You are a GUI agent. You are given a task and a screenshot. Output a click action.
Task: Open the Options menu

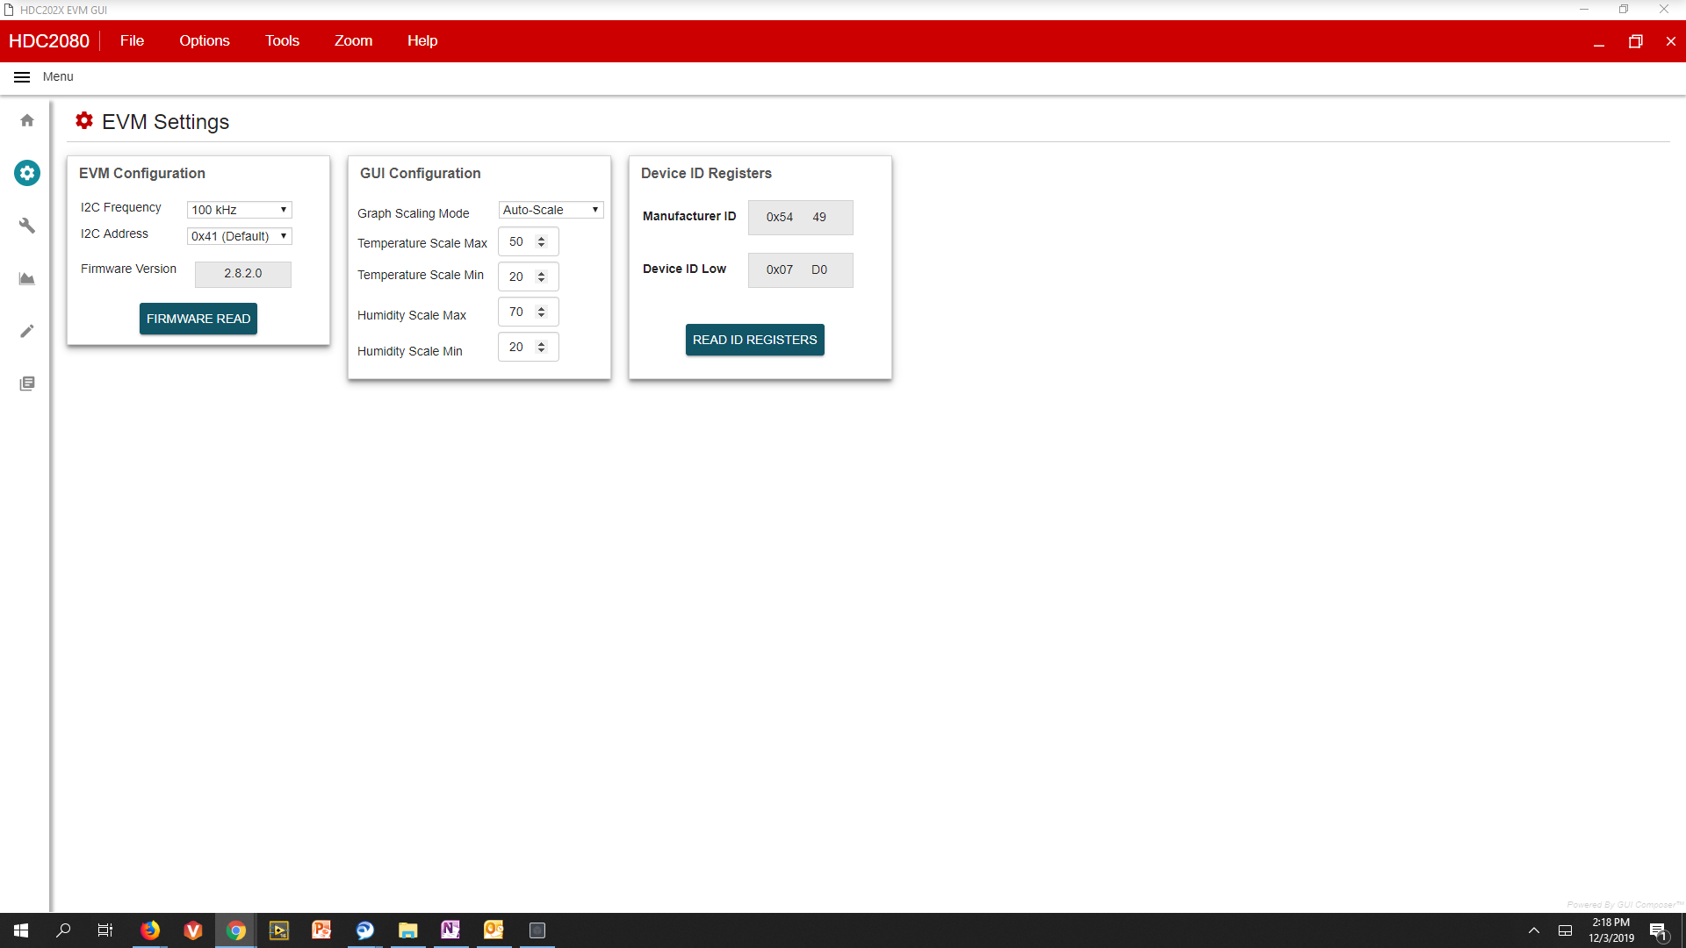[204, 40]
